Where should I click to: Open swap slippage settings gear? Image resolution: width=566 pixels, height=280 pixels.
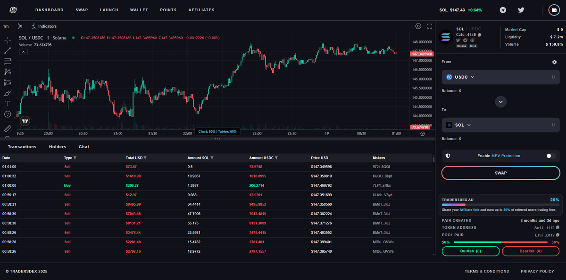click(554, 62)
